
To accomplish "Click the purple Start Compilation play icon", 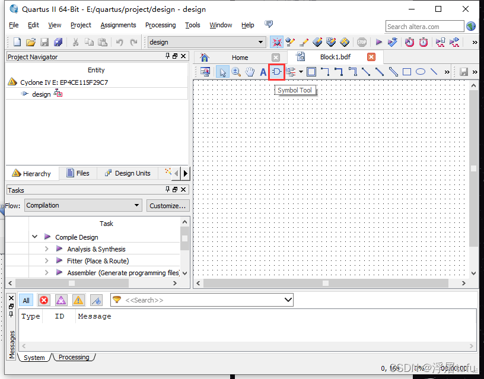I will (379, 42).
